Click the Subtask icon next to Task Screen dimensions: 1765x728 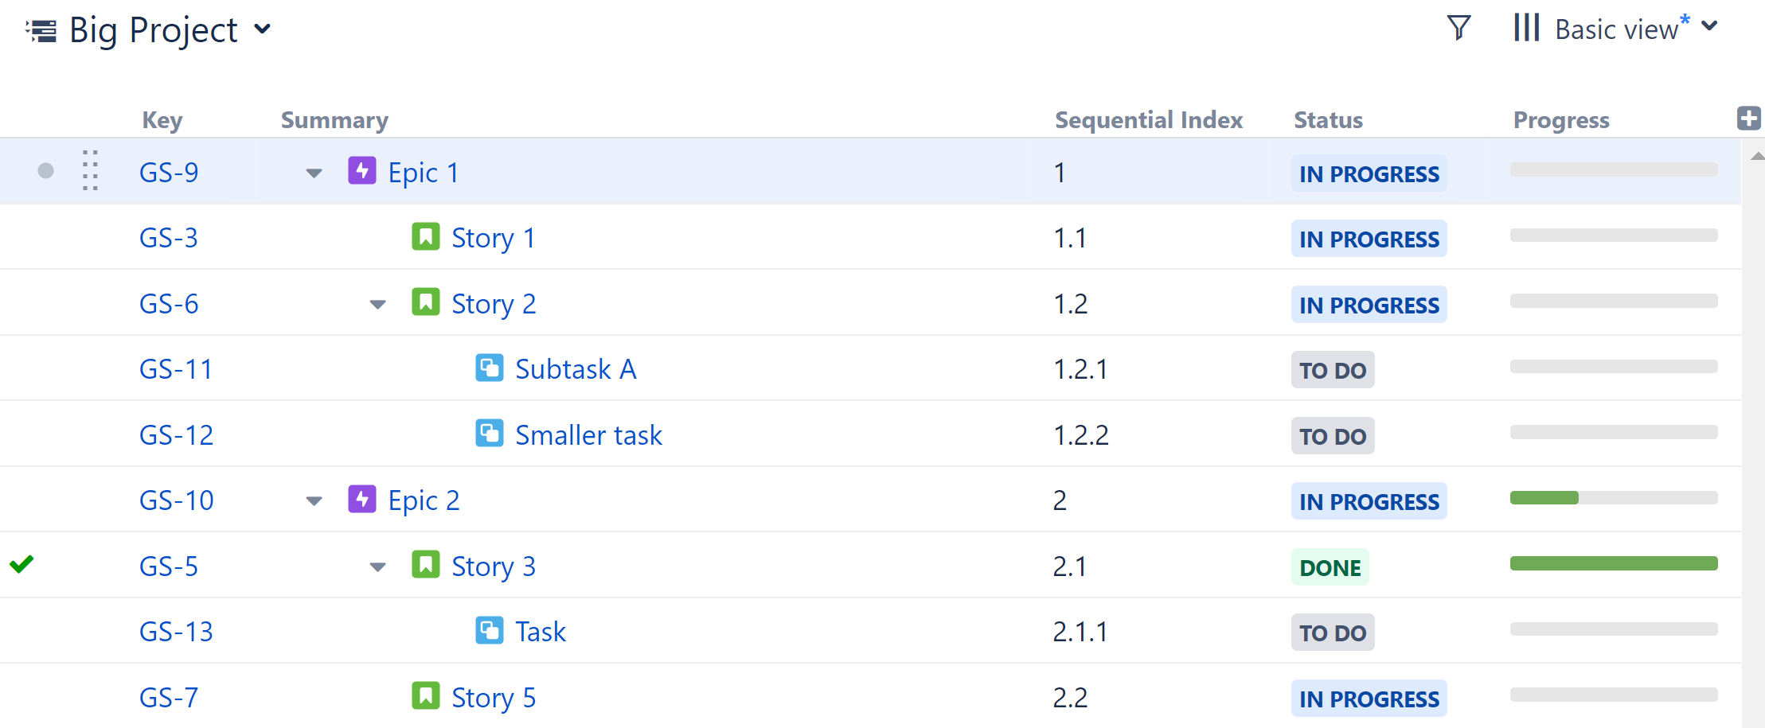coord(490,630)
